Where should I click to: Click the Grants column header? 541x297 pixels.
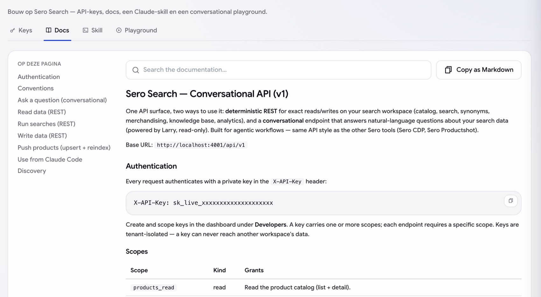pyautogui.click(x=254, y=270)
